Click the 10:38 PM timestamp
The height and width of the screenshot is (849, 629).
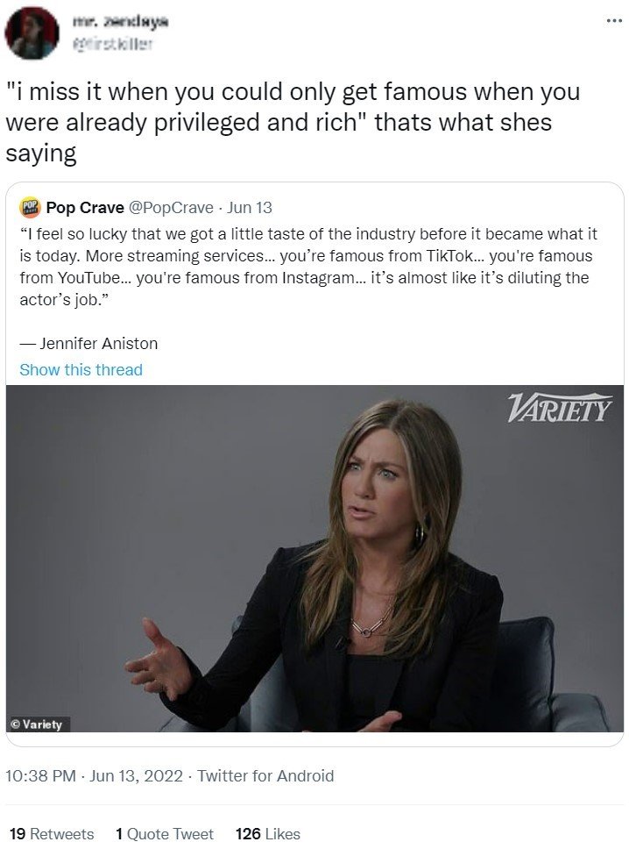click(x=40, y=775)
